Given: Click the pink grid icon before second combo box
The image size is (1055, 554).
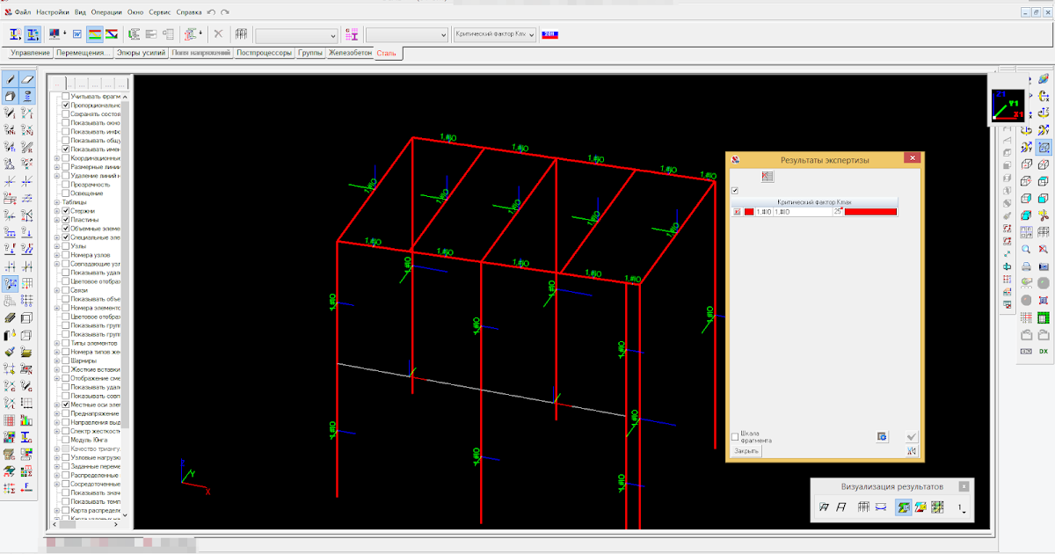Looking at the screenshot, I should pyautogui.click(x=352, y=34).
